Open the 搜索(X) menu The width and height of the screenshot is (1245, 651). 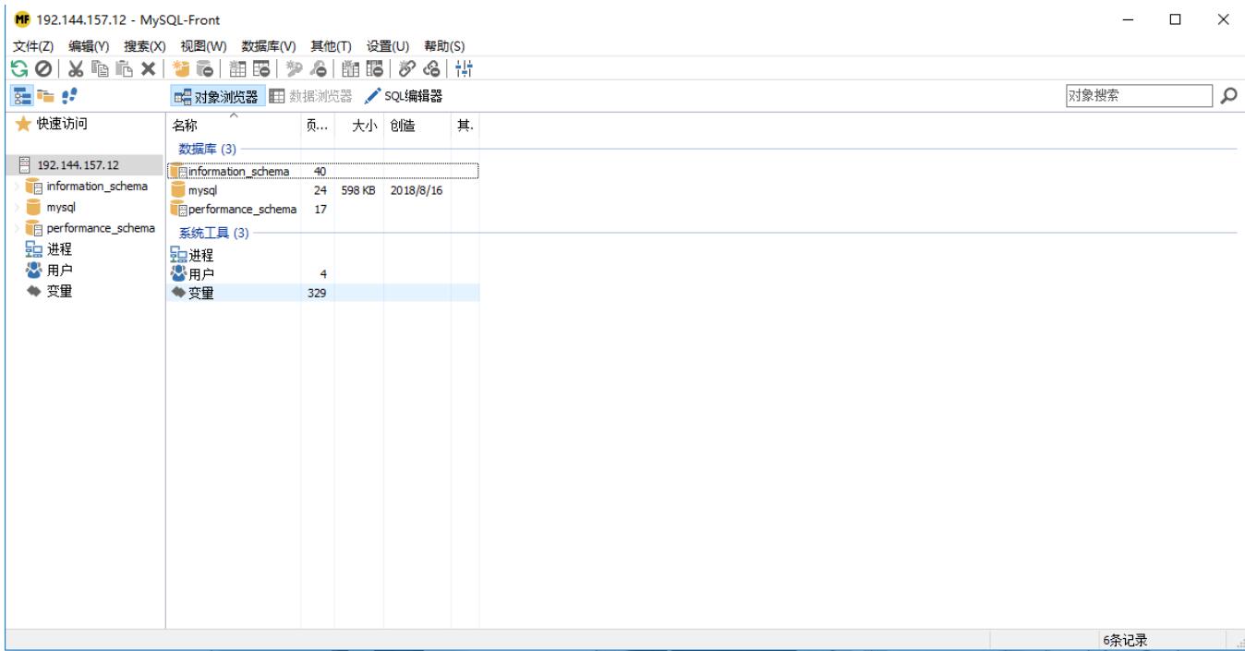tap(144, 46)
